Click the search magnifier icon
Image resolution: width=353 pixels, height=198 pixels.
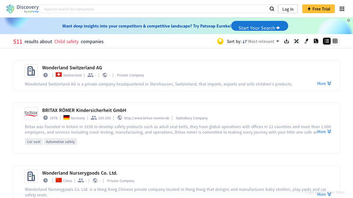[272, 9]
